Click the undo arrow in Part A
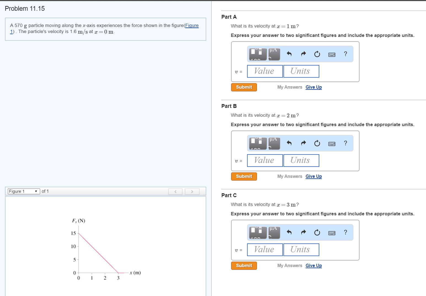This screenshot has width=426, height=296. 289,54
